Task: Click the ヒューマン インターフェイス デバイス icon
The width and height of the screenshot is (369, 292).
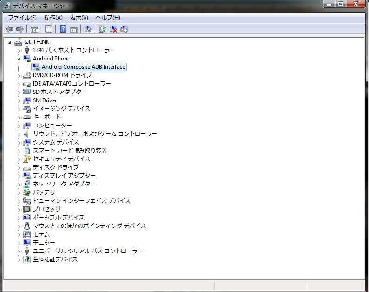Action: coord(27,200)
